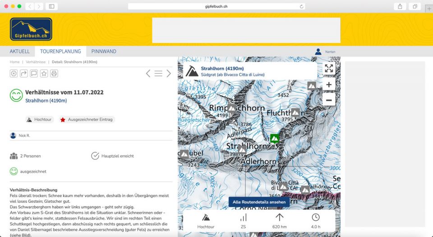433x237 pixels.
Task: Open the Nantan user account
Action: 330,52
